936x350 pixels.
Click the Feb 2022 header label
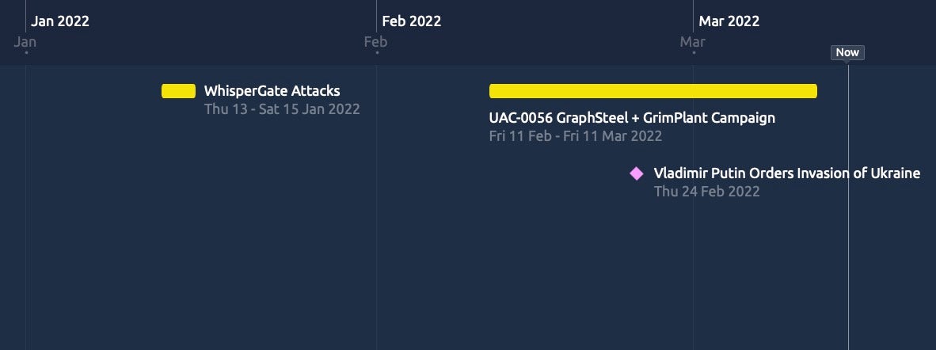click(411, 21)
